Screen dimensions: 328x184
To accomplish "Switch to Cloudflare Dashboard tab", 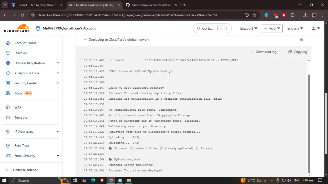I will (x=95, y=5).
